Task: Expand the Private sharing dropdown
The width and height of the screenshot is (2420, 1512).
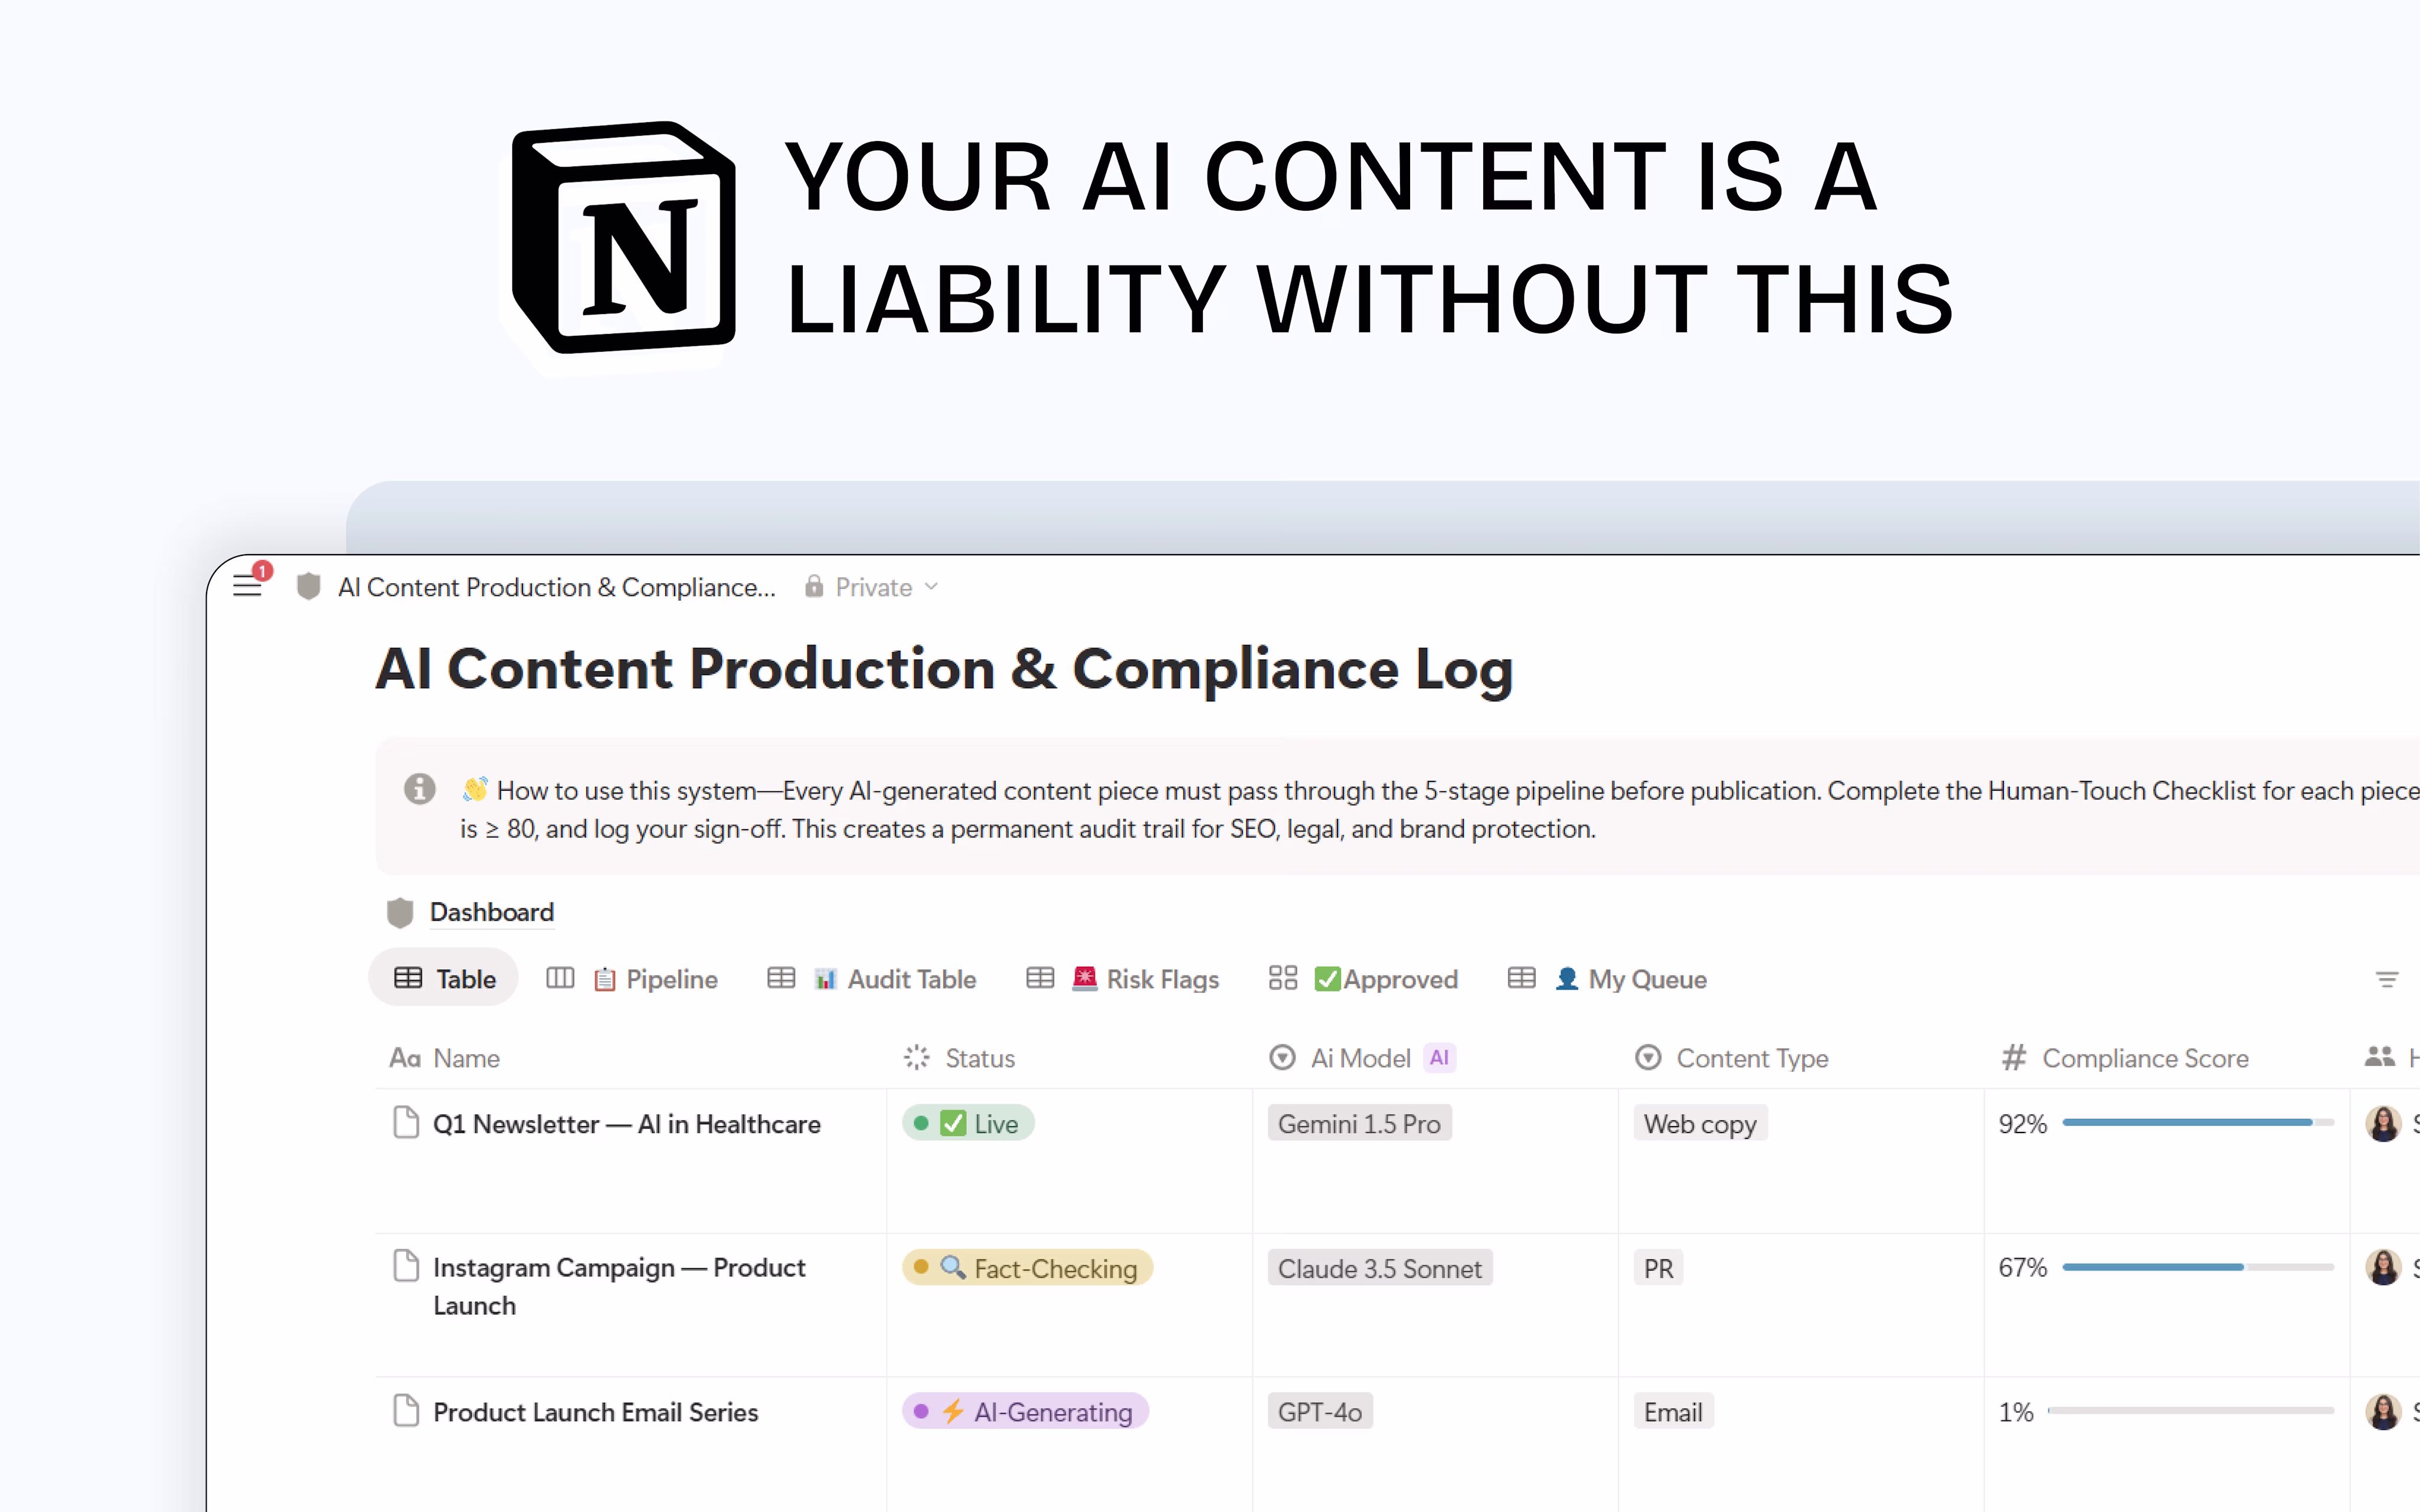Action: point(873,587)
